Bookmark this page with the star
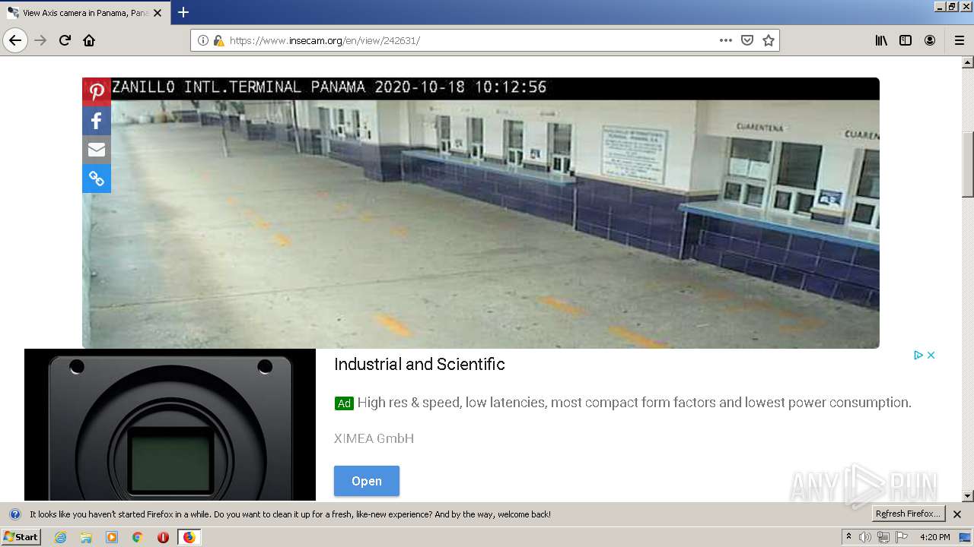This screenshot has width=974, height=547. tap(769, 40)
